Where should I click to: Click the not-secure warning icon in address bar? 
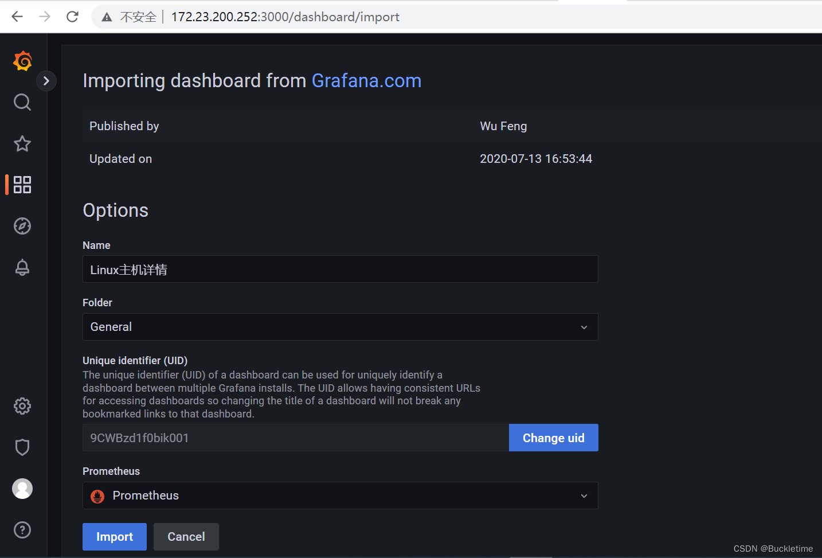(x=107, y=17)
